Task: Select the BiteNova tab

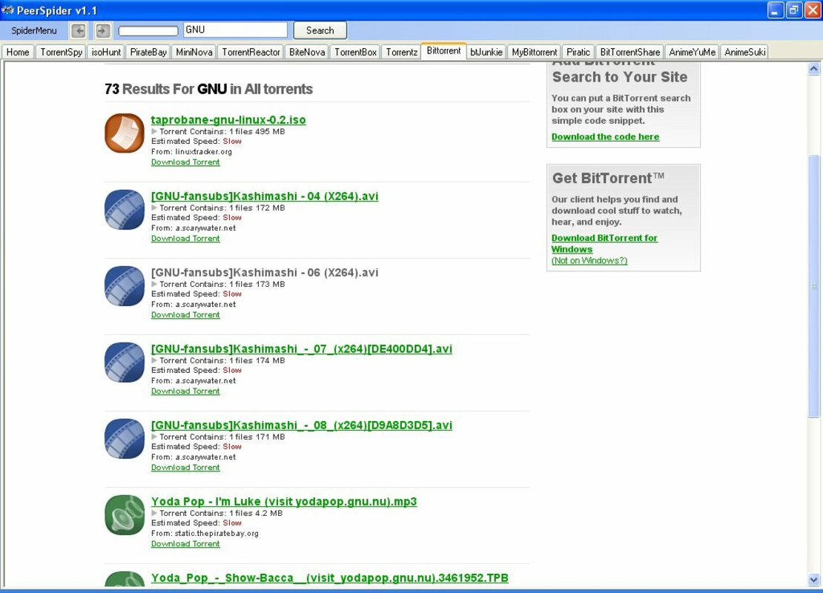Action: coord(307,52)
